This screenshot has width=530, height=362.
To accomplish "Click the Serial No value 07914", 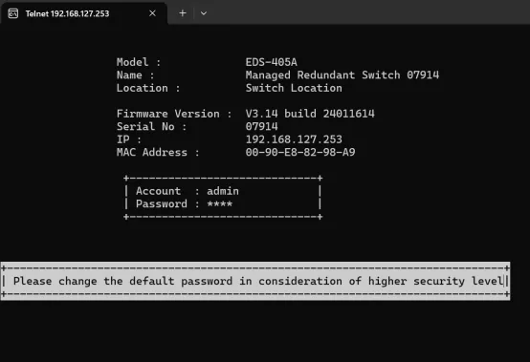I will (x=261, y=126).
